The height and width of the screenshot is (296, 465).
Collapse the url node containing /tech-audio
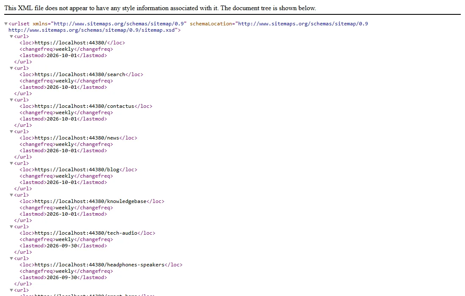(11, 227)
